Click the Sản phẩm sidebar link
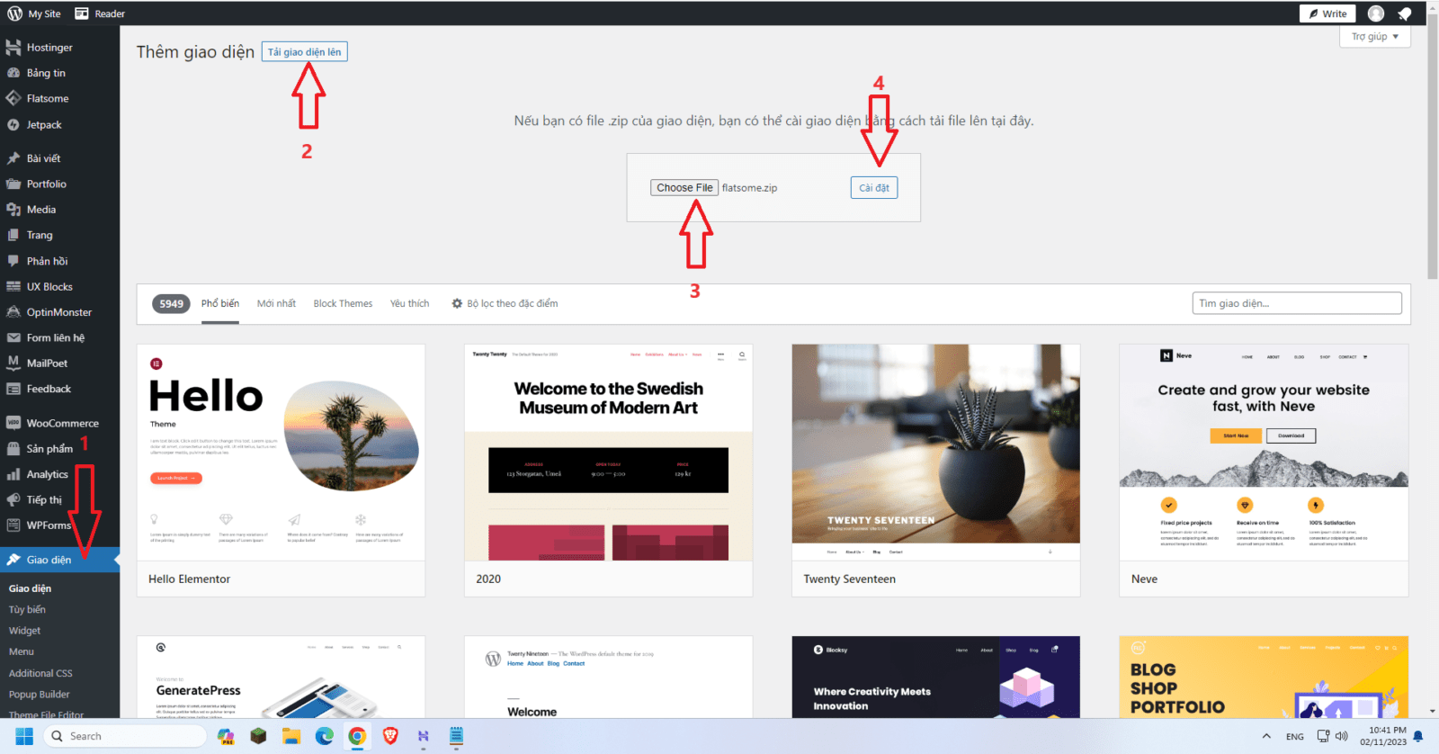 coord(49,449)
